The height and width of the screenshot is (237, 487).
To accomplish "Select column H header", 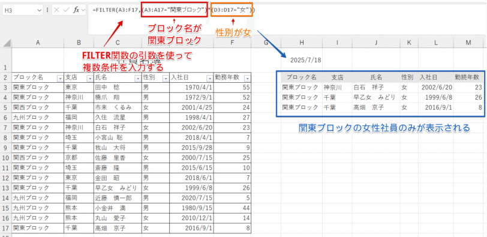I will tap(301, 43).
